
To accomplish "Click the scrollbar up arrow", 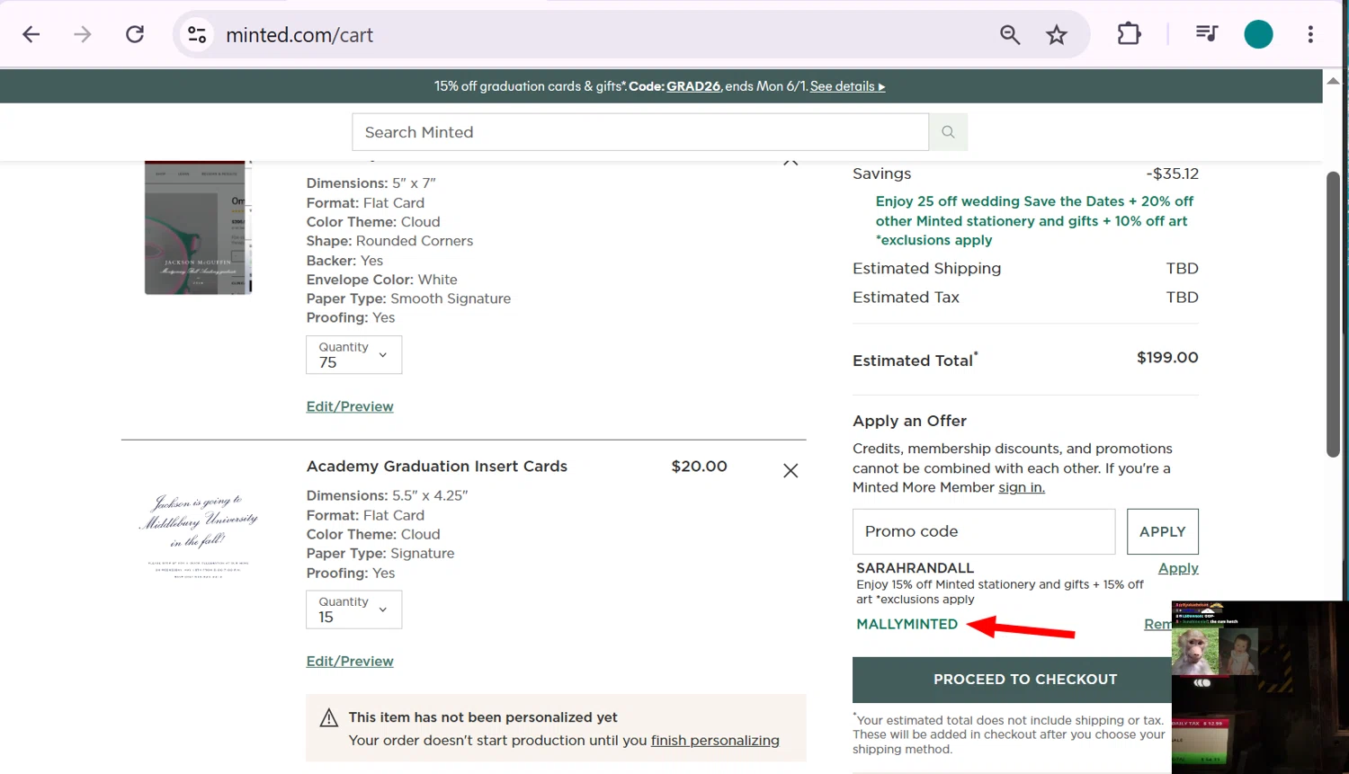I will (x=1334, y=81).
